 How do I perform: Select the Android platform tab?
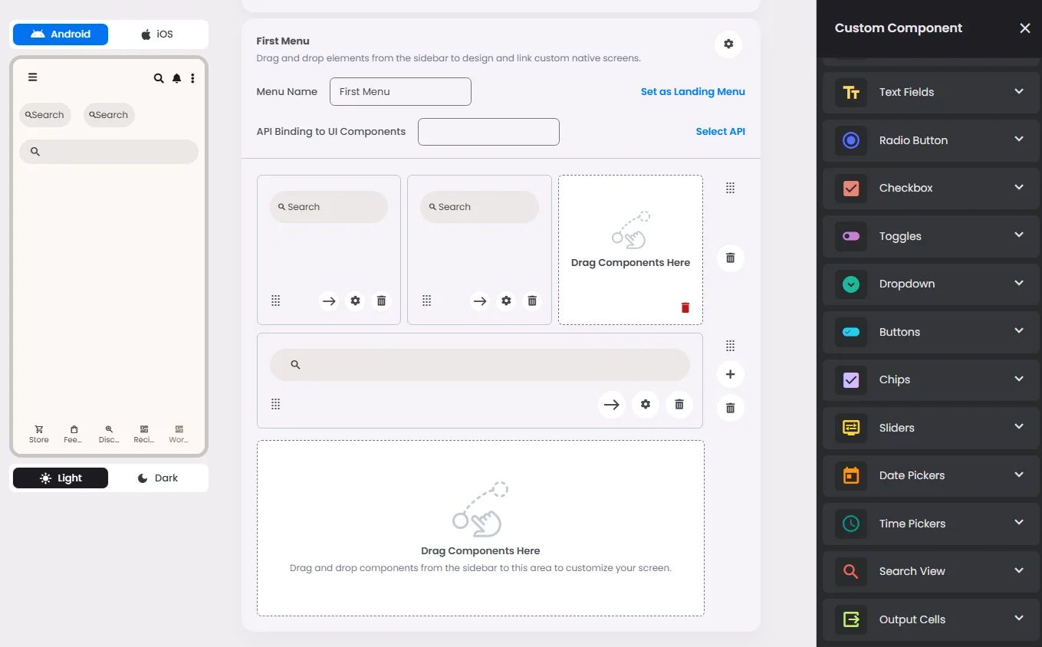pyautogui.click(x=61, y=34)
